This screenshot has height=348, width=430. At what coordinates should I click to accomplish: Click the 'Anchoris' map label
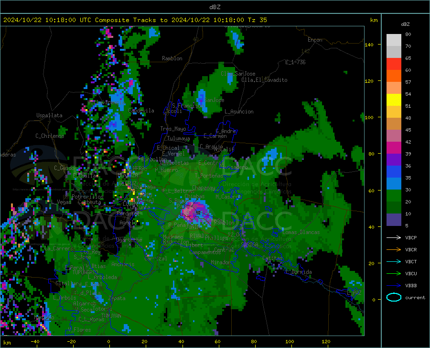(x=123, y=265)
